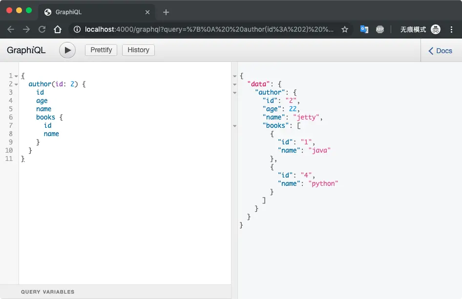Click the incognito mode avatar icon
The height and width of the screenshot is (299, 462).
(436, 29)
